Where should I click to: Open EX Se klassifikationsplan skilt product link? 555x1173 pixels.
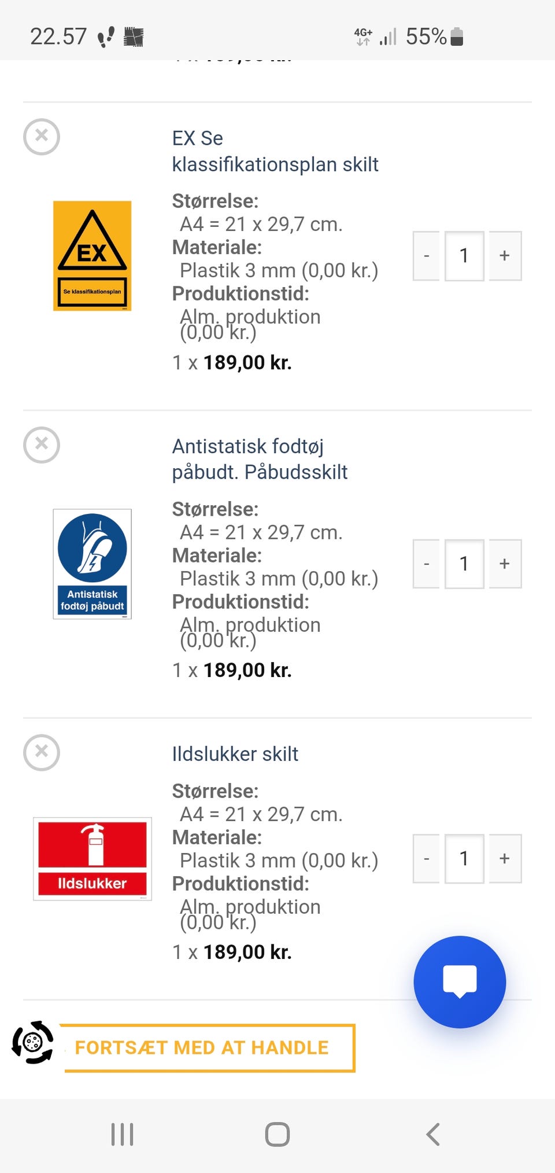[275, 151]
